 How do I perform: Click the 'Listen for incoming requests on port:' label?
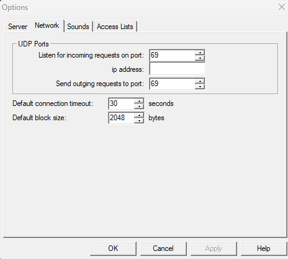91,55
